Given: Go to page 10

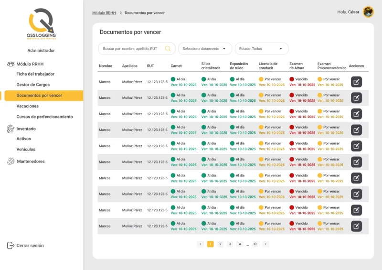Looking at the screenshot, I should tap(255, 244).
